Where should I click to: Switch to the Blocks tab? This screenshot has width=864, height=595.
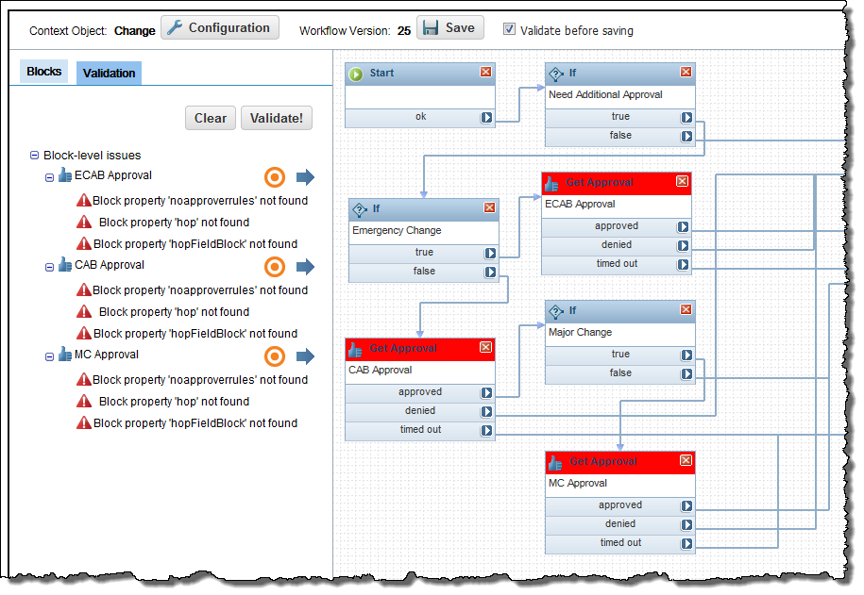(42, 71)
